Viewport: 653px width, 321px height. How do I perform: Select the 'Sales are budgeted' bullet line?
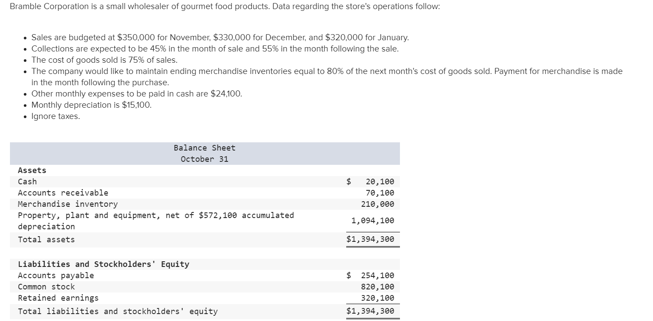tap(220, 37)
